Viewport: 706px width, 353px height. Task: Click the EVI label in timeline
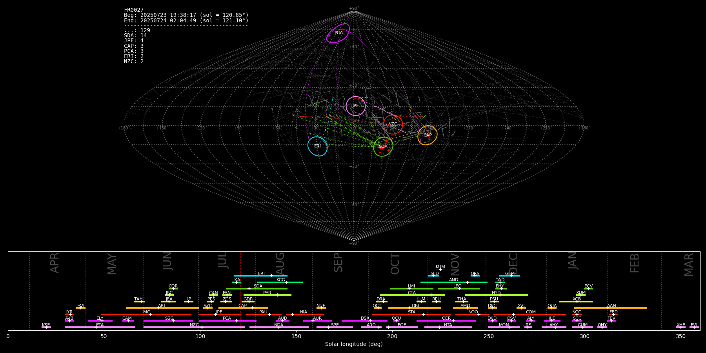click(694, 325)
